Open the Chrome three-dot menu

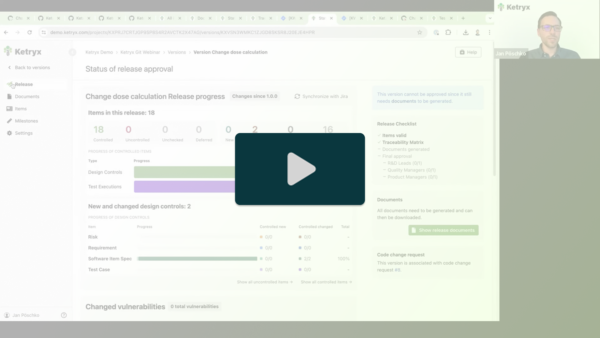pyautogui.click(x=489, y=32)
